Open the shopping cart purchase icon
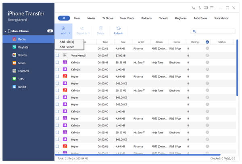The width and height of the screenshot is (242, 164). 193,8
